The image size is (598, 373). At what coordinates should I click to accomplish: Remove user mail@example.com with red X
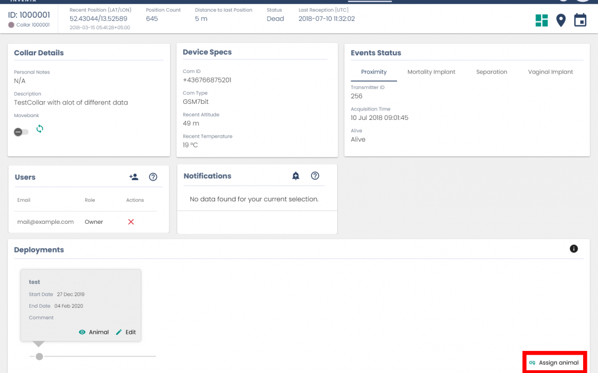131,222
